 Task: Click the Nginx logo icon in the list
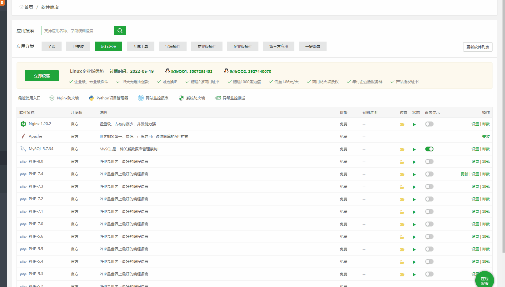[x=23, y=124]
